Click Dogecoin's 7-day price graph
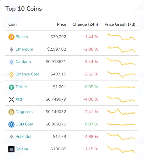This screenshot has height=159, width=144. (x=121, y=112)
